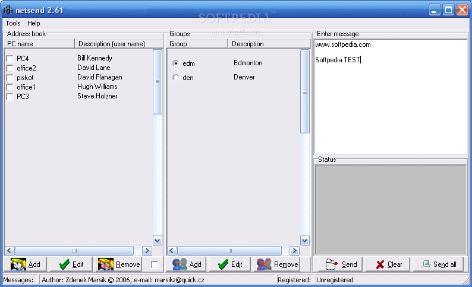The image size is (472, 287).
Task: Minimize the netsend window
Action: pos(435,10)
